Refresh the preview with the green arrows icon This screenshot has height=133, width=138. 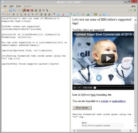point(135,10)
